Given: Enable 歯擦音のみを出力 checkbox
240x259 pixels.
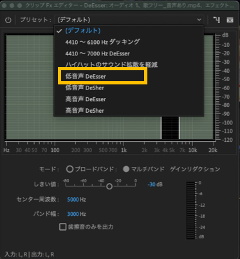Looking at the screenshot, I should click(62, 227).
